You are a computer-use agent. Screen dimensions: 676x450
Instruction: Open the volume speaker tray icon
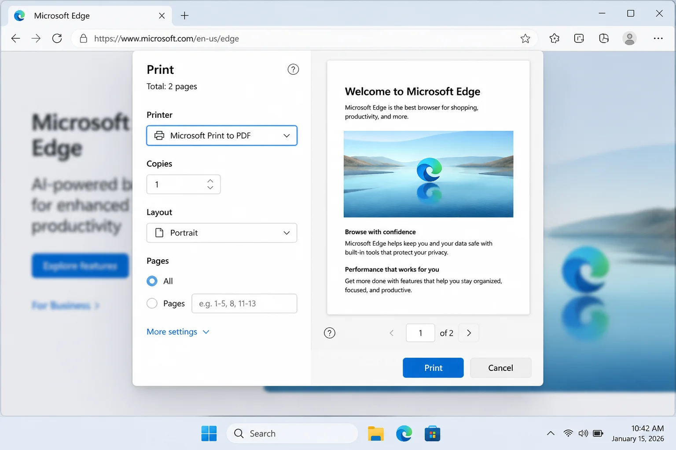click(583, 433)
